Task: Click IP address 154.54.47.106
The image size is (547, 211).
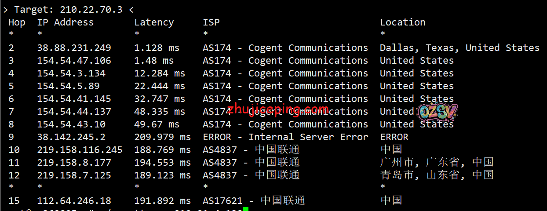Action: click(x=74, y=61)
